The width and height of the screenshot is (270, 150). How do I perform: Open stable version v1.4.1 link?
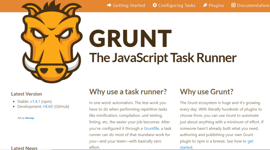(35, 101)
